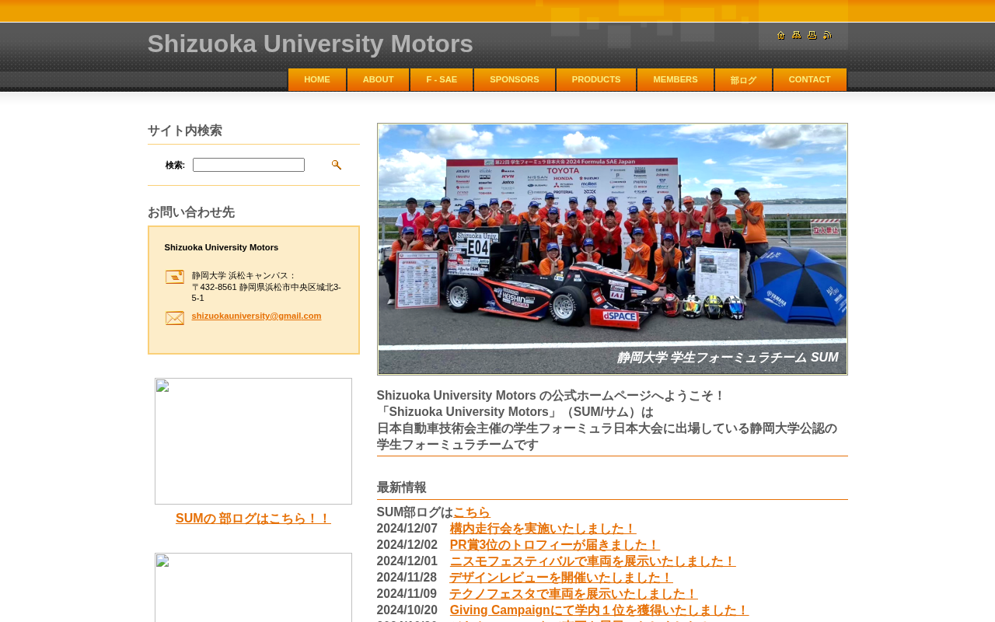995x622 pixels.
Task: Click the envelope email icon
Action: click(x=175, y=318)
